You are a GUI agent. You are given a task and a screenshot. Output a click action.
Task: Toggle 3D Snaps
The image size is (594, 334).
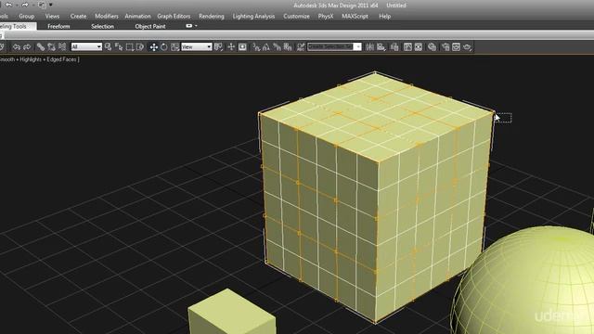coord(256,47)
